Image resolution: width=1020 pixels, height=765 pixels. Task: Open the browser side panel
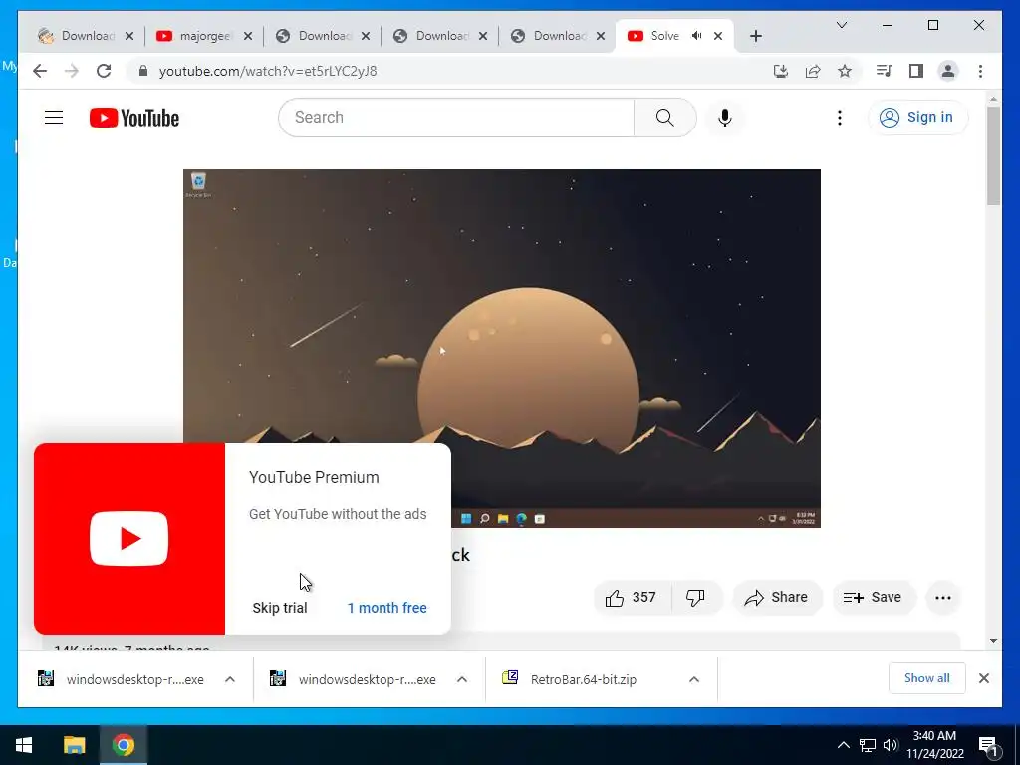click(916, 71)
